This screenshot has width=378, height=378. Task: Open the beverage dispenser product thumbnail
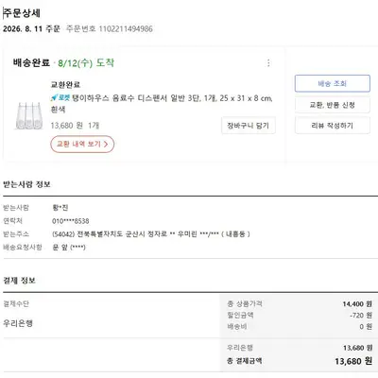tap(28, 115)
